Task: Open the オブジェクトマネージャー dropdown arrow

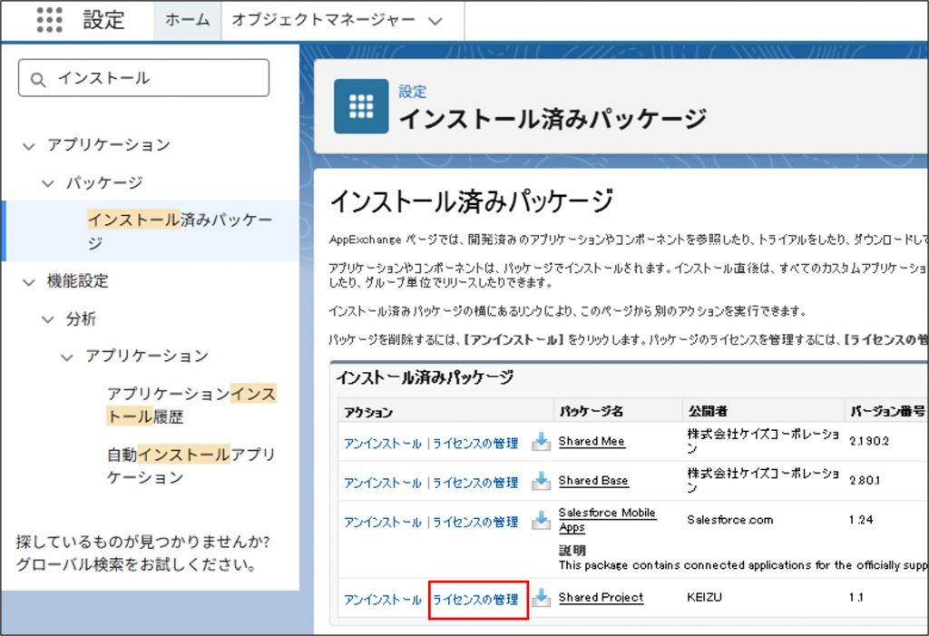Action: coord(435,20)
